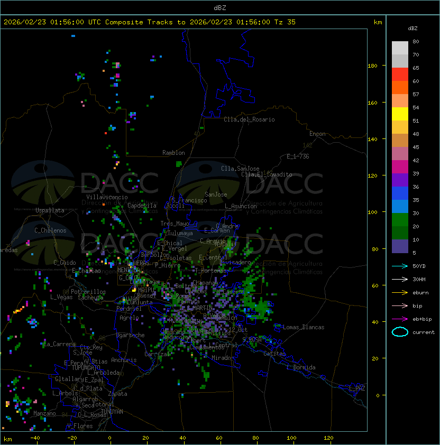Click the light gray 80 dBZ swatch
The width and height of the screenshot is (440, 445).
coord(400,48)
